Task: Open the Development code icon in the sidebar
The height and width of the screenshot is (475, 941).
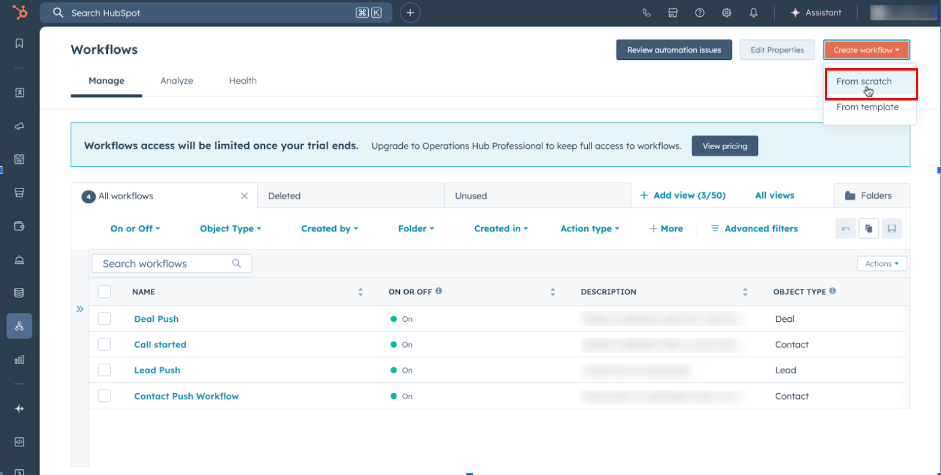Action: pos(19,442)
